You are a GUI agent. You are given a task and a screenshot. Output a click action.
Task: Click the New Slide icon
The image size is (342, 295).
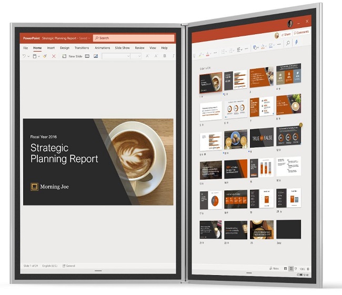click(64, 56)
